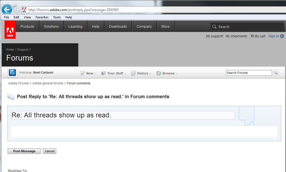The height and width of the screenshot is (172, 286).
Task: Click the reply subject line field
Action: tap(123, 115)
